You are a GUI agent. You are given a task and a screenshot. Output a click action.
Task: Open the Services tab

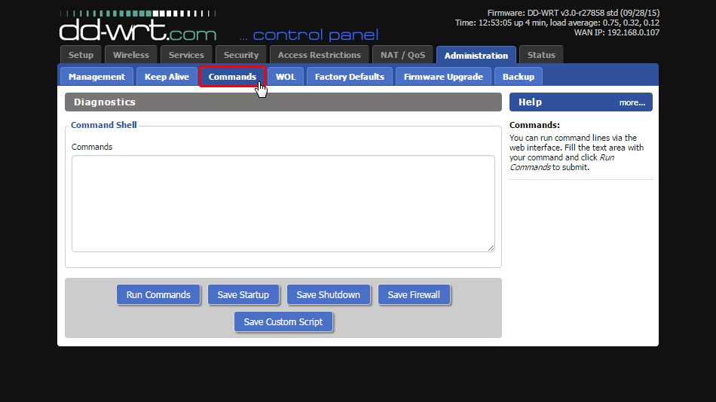(186, 55)
